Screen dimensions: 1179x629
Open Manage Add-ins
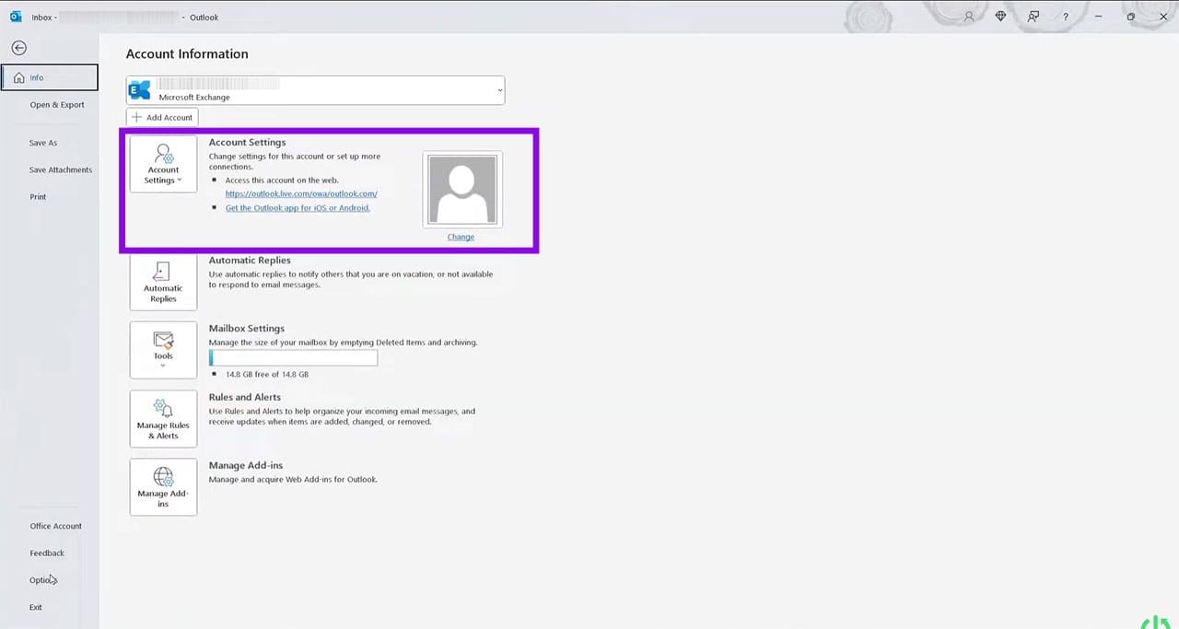[163, 486]
